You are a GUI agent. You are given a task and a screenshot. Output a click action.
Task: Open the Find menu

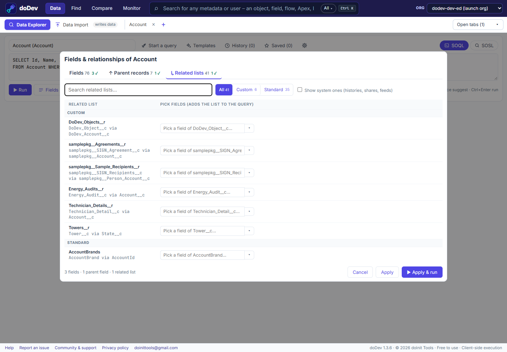click(x=76, y=8)
